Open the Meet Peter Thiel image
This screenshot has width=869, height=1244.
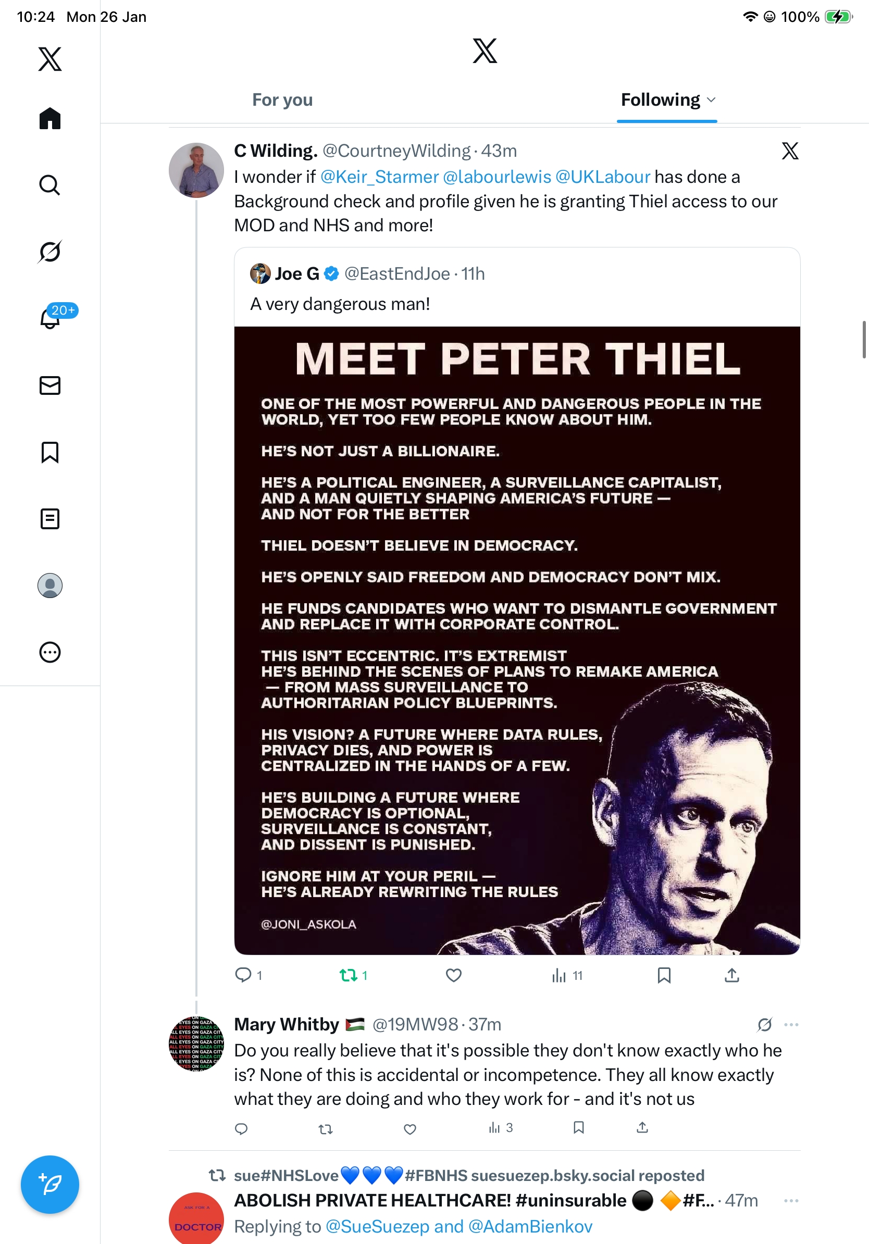click(x=517, y=639)
